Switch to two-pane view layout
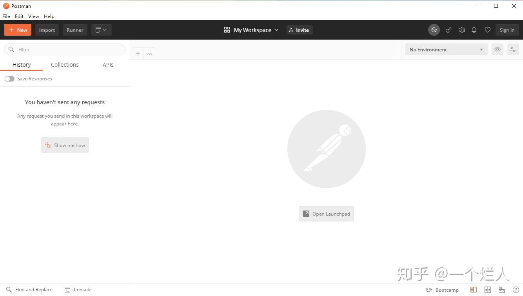The width and height of the screenshot is (523, 296). tap(487, 290)
